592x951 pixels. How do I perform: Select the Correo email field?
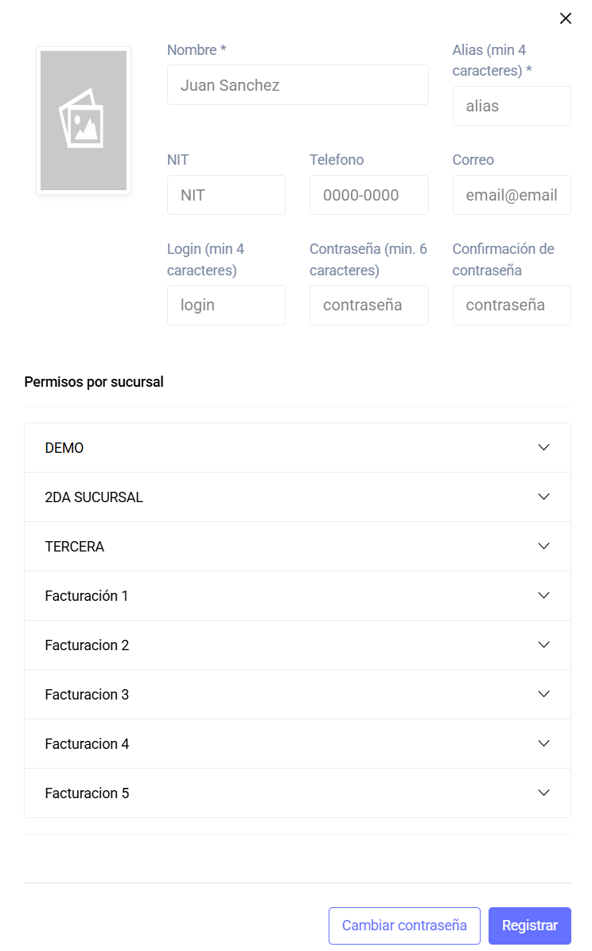tap(512, 195)
